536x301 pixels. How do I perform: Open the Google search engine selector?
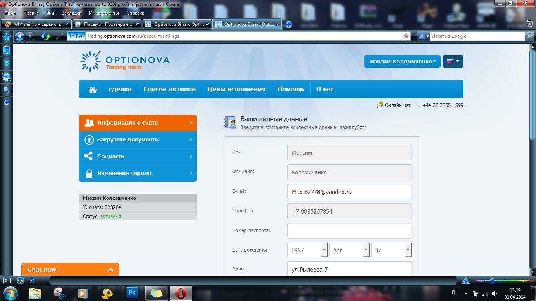coord(424,36)
